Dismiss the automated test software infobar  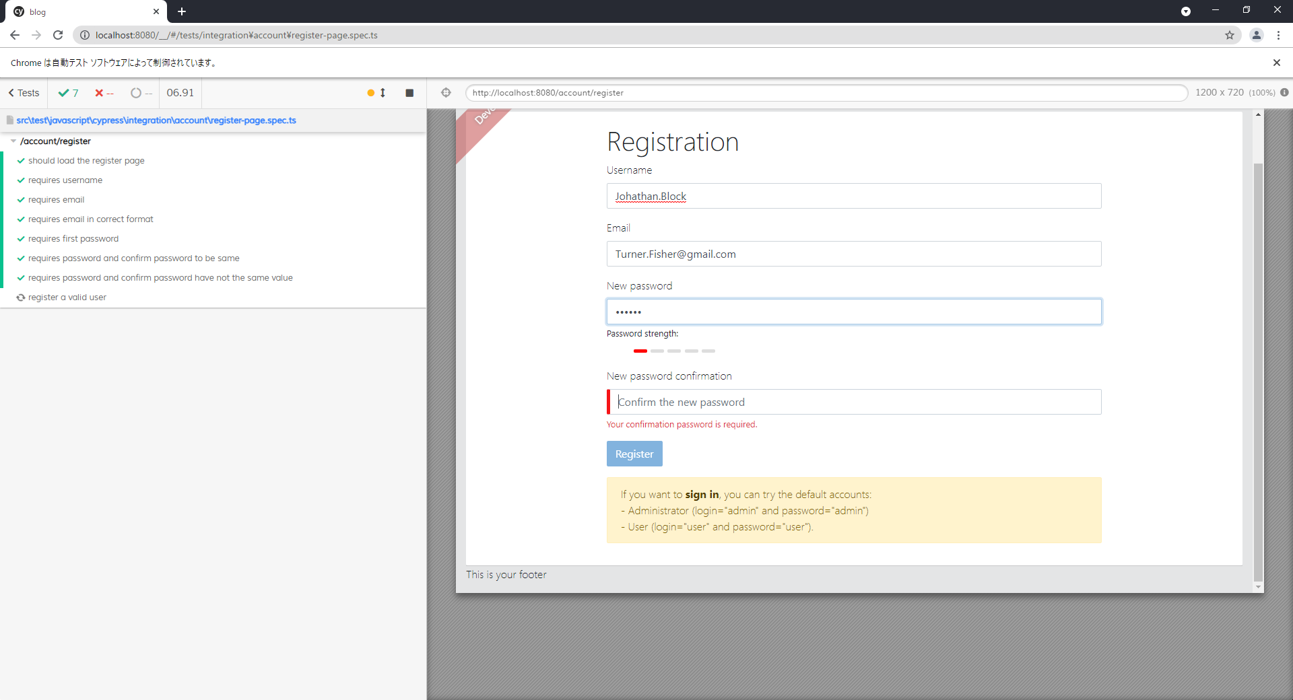pyautogui.click(x=1277, y=63)
